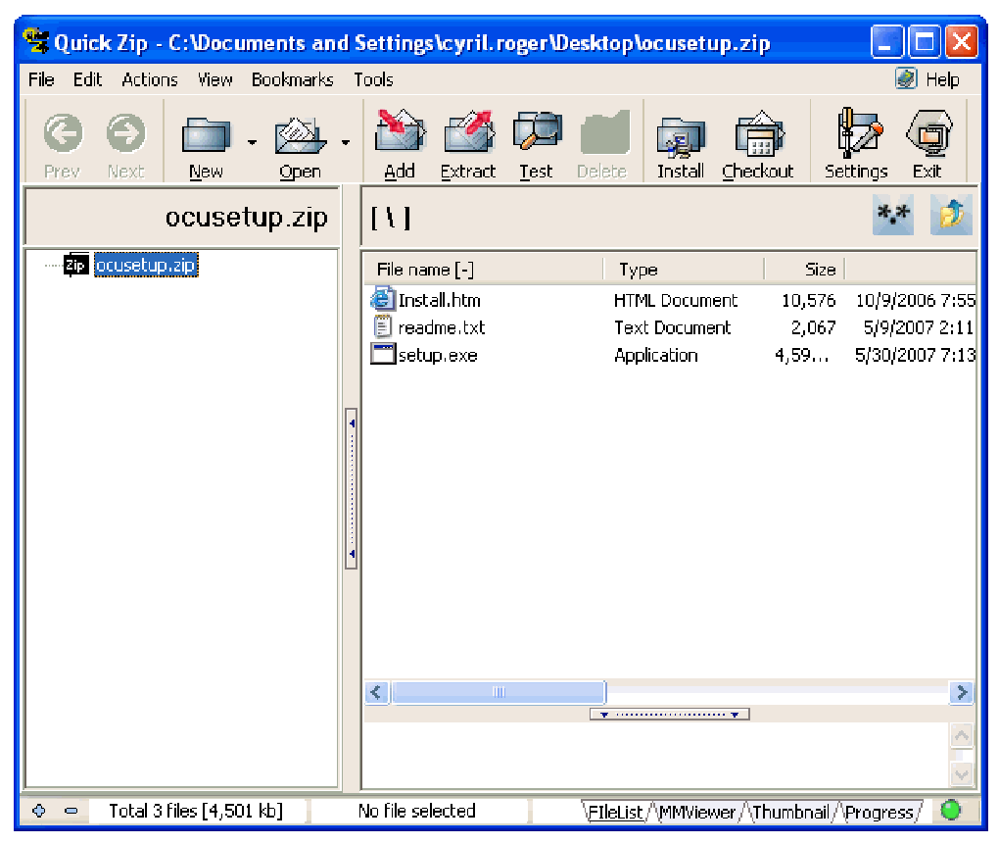
Task: Add files using the Add icon
Action: [400, 131]
